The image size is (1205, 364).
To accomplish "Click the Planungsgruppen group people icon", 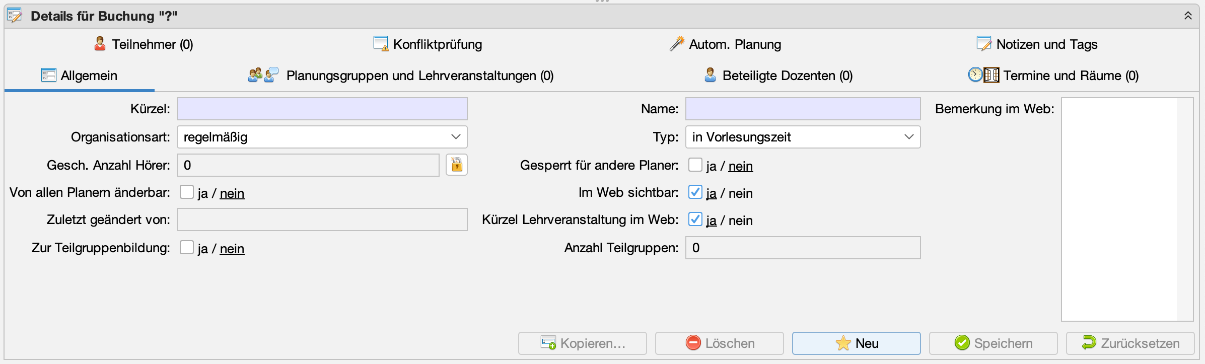I will (x=255, y=75).
